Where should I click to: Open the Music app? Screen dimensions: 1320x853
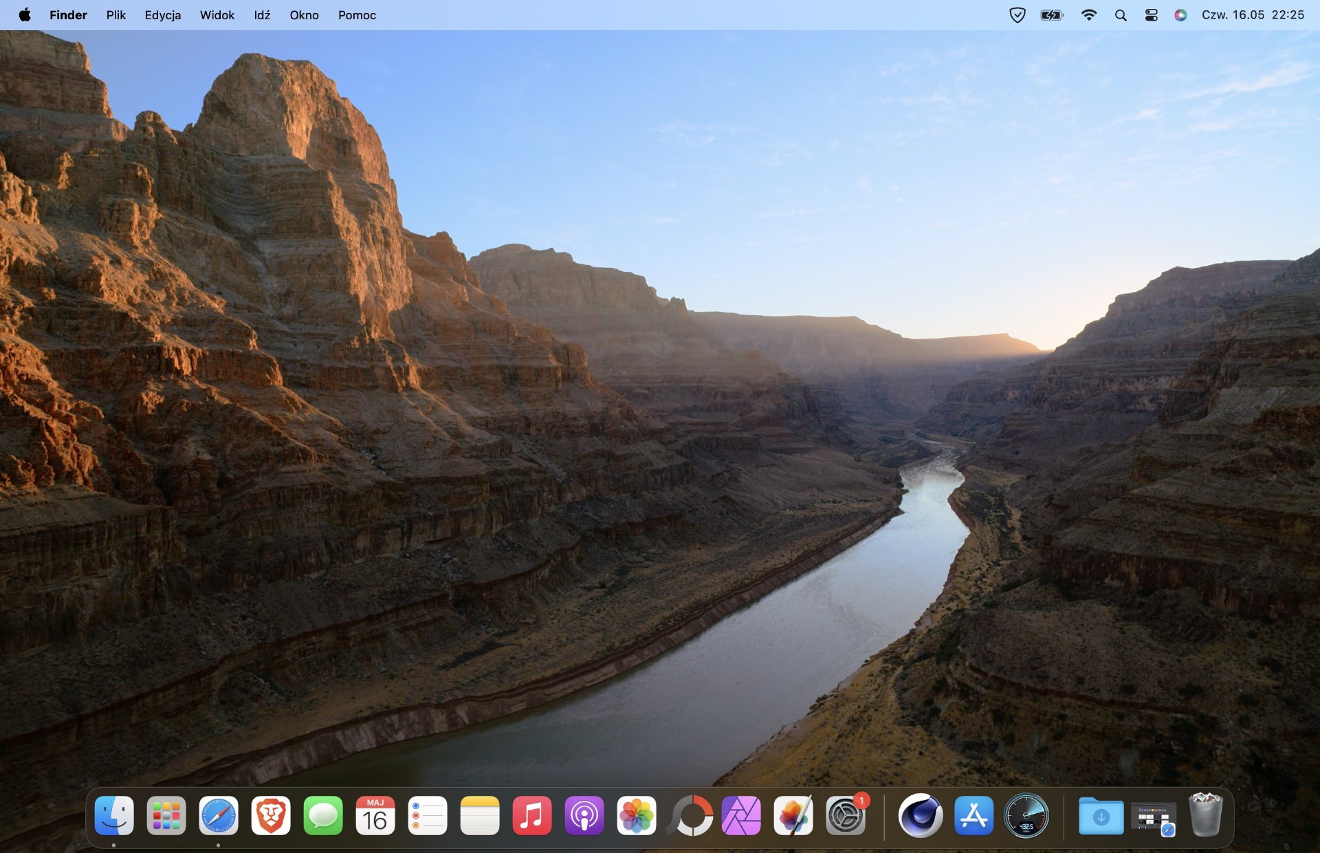[531, 816]
